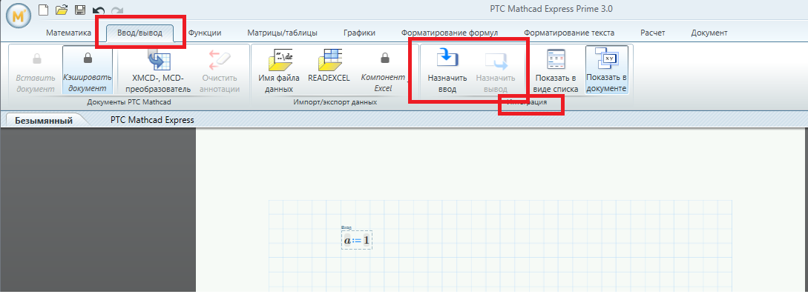Click Назначить вывод button
808x297 pixels.
pos(496,70)
